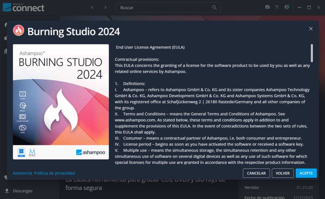Click the CANCELAR button
This screenshot has height=199, width=325.
pyautogui.click(x=256, y=173)
